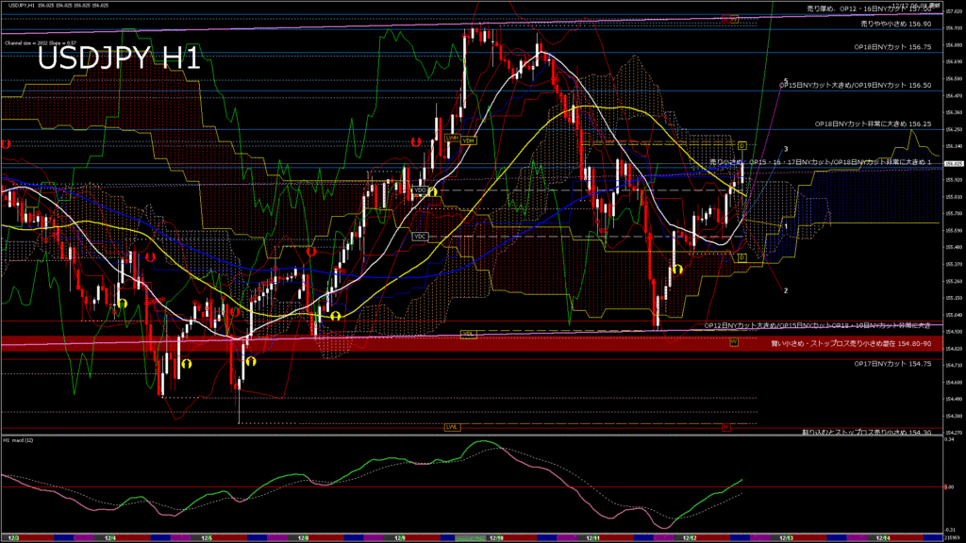Click the OP17日NYカット 154.75 label
The width and height of the screenshot is (966, 543).
(892, 363)
